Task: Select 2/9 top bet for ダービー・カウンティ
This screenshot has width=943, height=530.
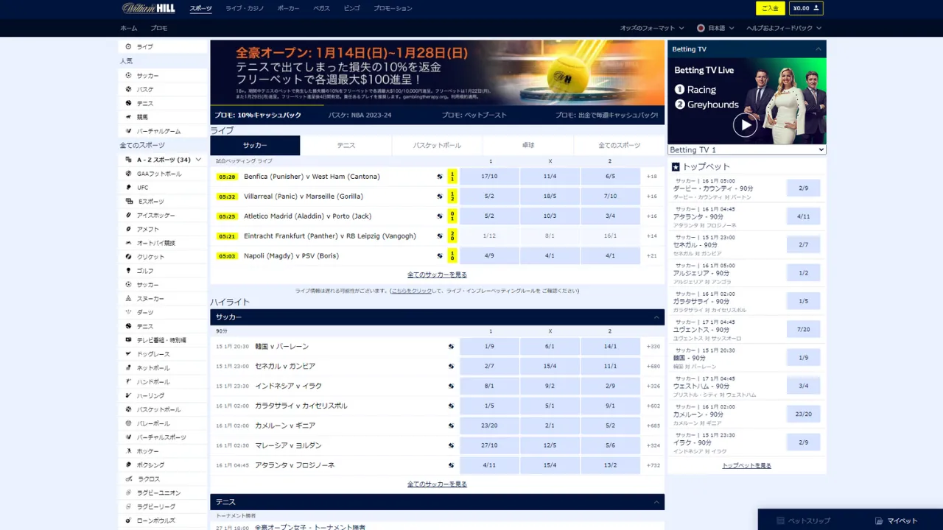Action: pos(803,188)
